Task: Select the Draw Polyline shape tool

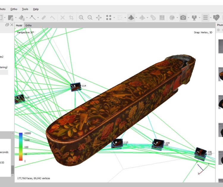Action: (33, 18)
